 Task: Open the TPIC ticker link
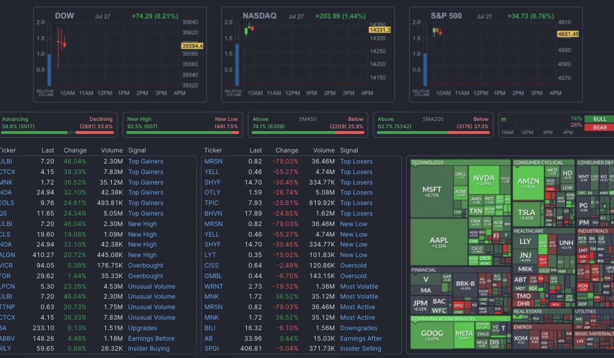pos(212,203)
